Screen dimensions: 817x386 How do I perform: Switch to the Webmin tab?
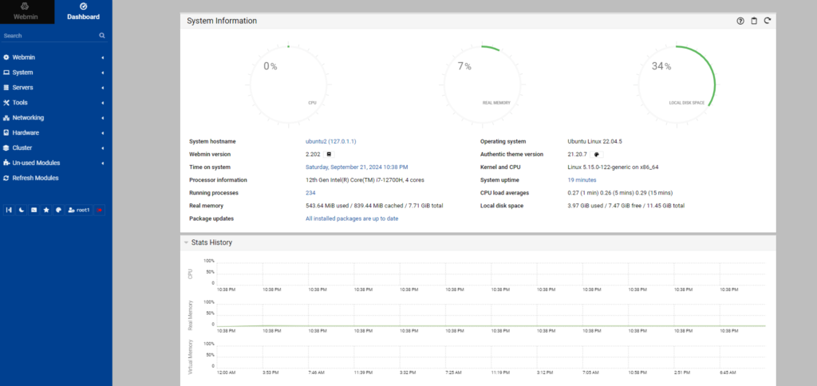pyautogui.click(x=27, y=11)
